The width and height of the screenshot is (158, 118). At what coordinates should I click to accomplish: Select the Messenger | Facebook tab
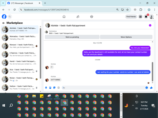coord(24,3)
